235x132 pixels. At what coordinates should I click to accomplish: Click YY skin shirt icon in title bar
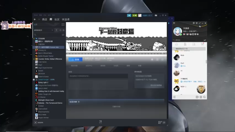(197, 23)
